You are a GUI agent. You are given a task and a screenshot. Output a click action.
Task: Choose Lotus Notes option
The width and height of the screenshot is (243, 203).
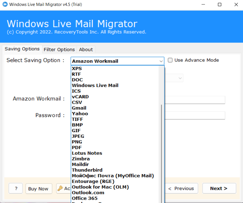(115, 153)
